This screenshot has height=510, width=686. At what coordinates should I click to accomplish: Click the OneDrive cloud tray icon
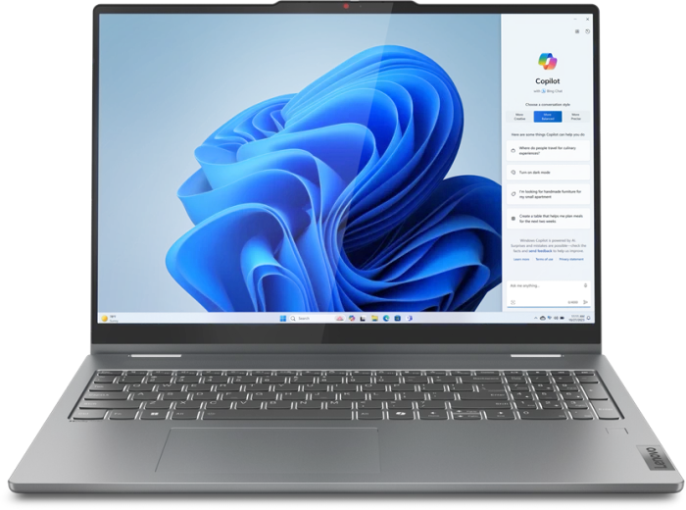pyautogui.click(x=543, y=318)
